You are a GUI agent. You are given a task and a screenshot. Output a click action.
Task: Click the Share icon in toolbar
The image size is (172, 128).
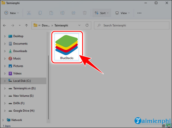tap(73, 13)
